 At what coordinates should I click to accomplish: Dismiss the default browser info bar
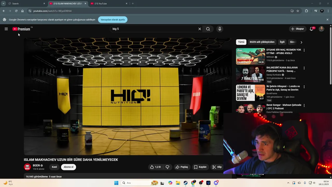pyautogui.click(x=327, y=19)
